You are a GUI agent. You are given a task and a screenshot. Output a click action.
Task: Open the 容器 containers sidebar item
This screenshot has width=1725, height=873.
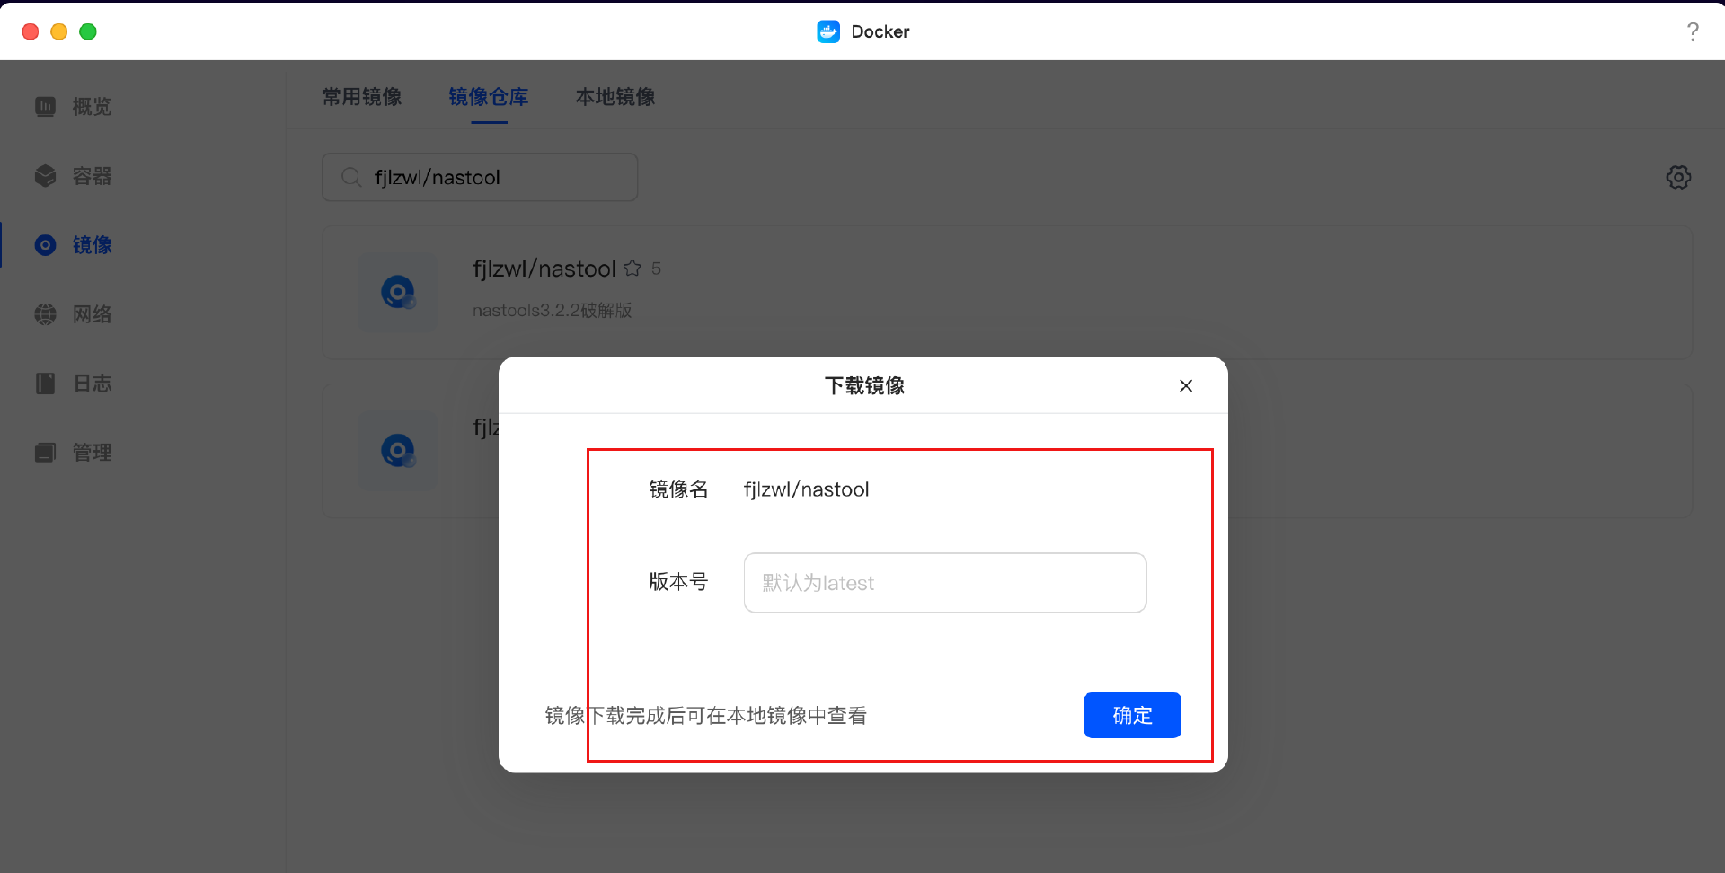coord(74,176)
